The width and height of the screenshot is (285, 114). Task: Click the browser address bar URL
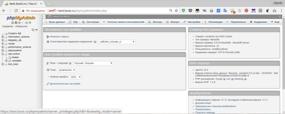pos(78,11)
